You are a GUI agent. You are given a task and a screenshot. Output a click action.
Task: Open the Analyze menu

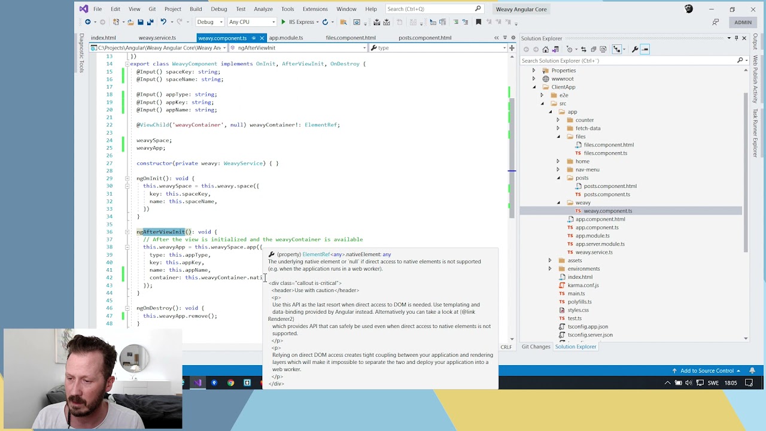point(263,9)
